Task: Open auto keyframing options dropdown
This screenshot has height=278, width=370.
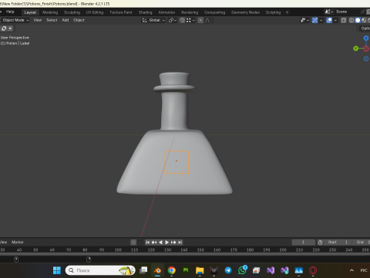Action: pos(140,242)
